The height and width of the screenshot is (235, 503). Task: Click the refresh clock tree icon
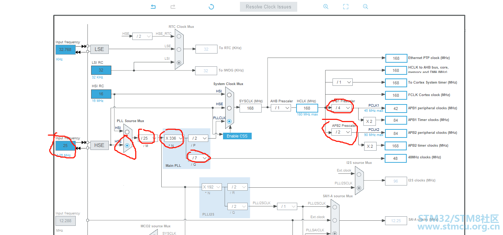(x=211, y=7)
